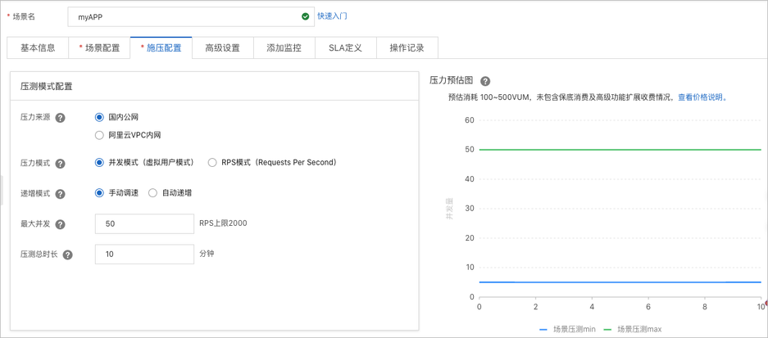Click the 最大并发 input field with 50
Screen dimensions: 768x338
pos(144,224)
